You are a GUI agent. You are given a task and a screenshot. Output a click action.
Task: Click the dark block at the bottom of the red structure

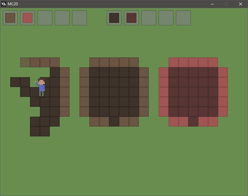(x=193, y=121)
